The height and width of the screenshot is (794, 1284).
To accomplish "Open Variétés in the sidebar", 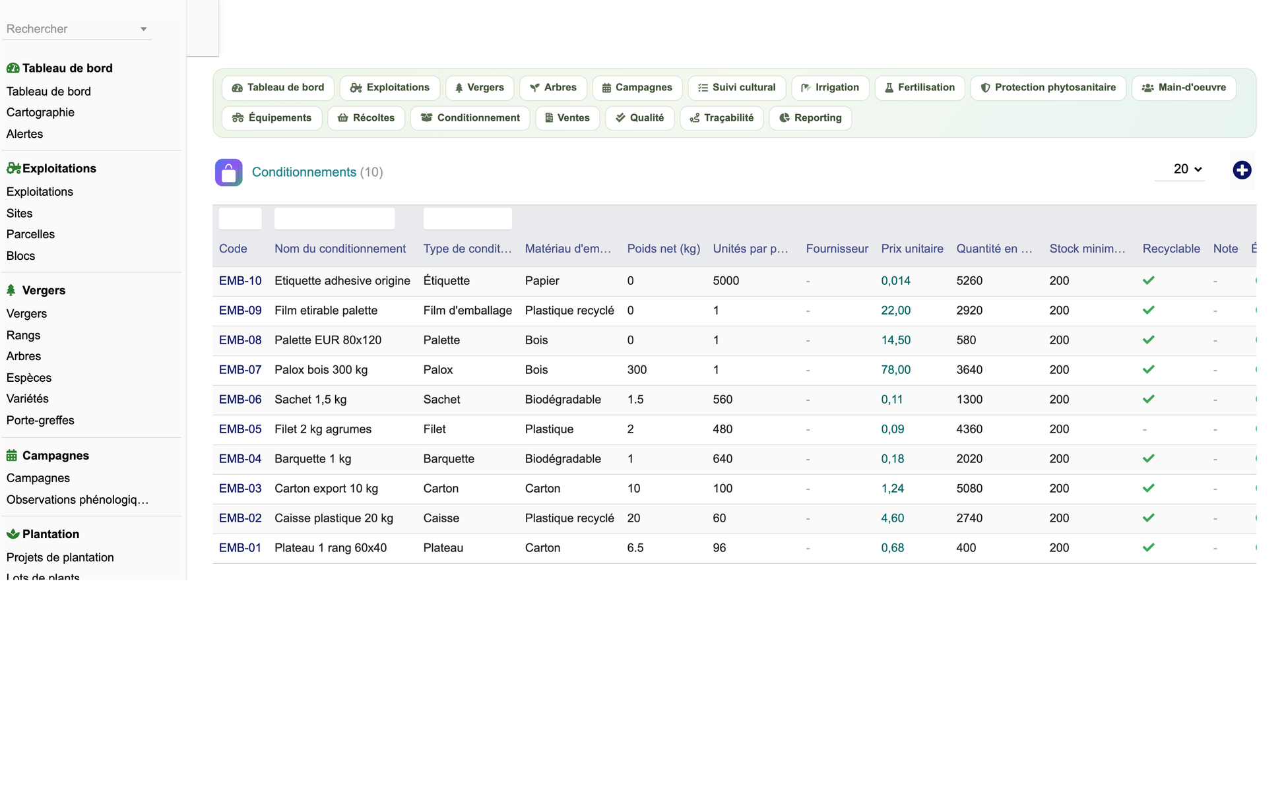I will 28,398.
